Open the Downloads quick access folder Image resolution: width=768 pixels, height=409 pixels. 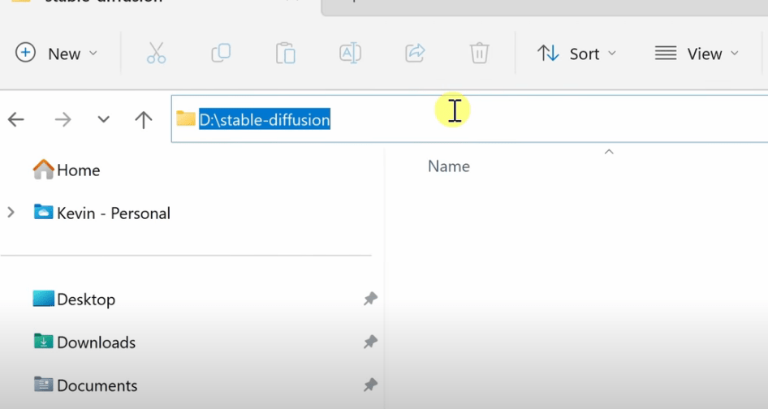coord(95,342)
